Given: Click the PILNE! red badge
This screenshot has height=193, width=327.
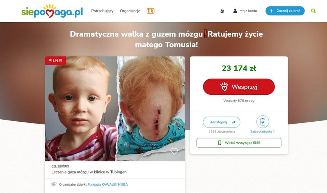Looking at the screenshot, I should [55, 60].
